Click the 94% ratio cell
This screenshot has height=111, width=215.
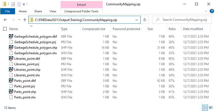coord(171,37)
